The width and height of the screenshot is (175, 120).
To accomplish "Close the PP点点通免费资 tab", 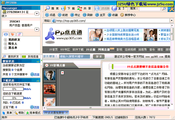I will (67, 113).
